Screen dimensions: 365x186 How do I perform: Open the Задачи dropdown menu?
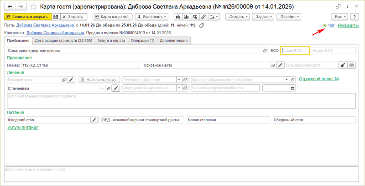click(263, 17)
